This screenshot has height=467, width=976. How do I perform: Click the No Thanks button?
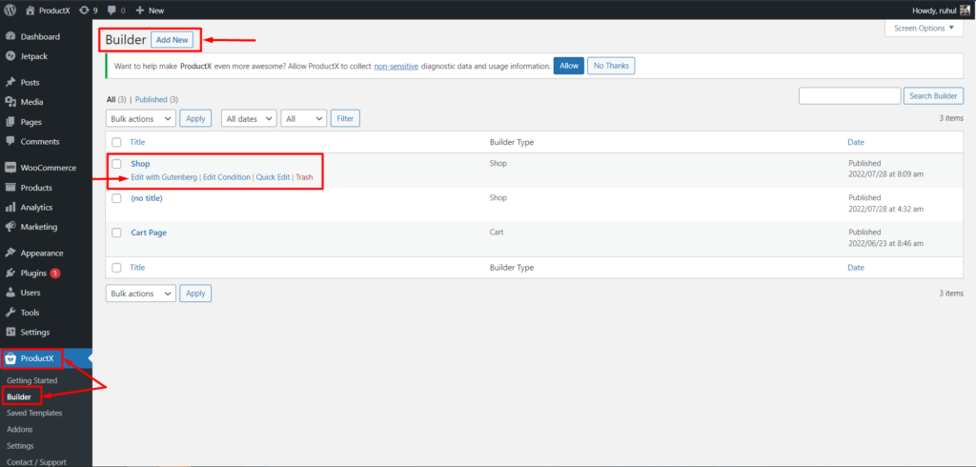click(x=611, y=66)
